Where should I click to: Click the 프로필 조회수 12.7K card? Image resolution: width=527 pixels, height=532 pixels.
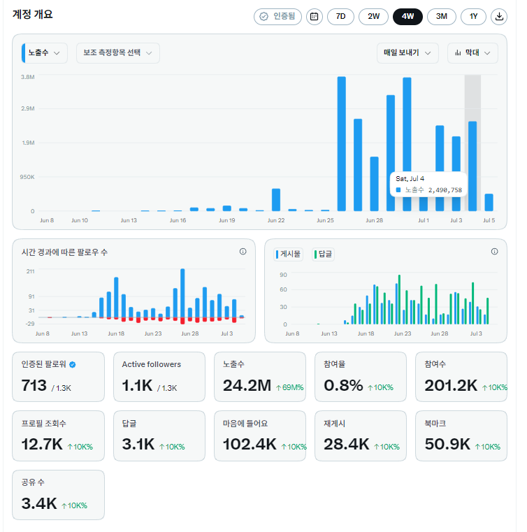point(58,436)
